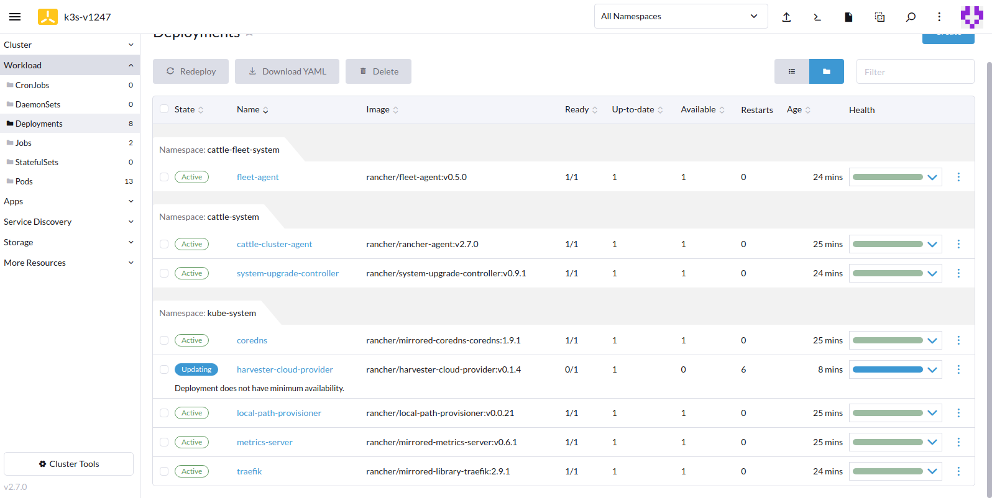Check the harvester-cloud-provider row checkbox
Image resolution: width=992 pixels, height=498 pixels.
164,369
